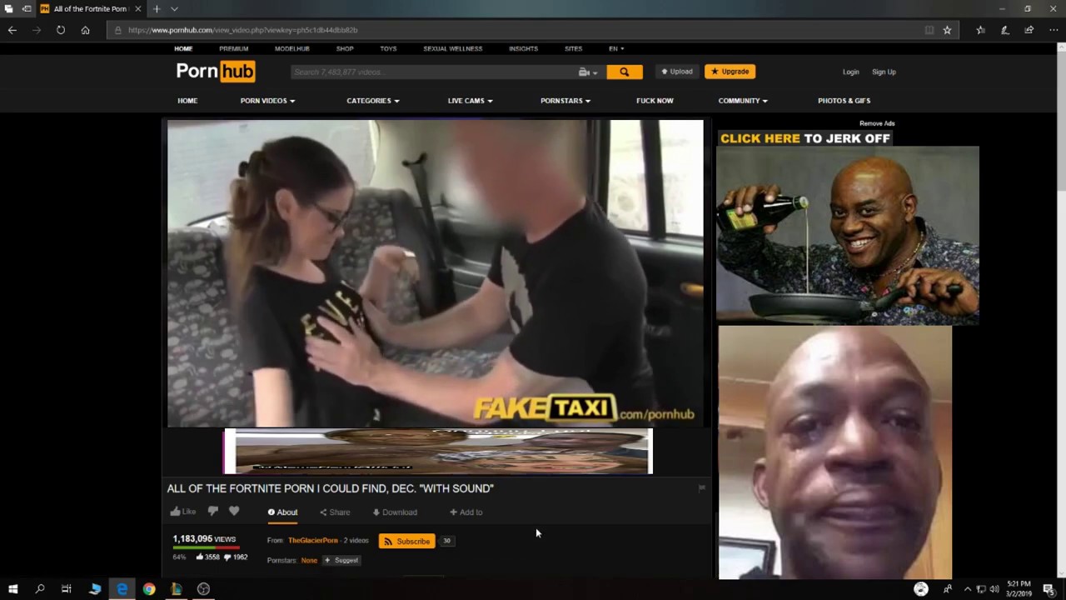
Task: Click the video player frame
Action: click(436, 273)
